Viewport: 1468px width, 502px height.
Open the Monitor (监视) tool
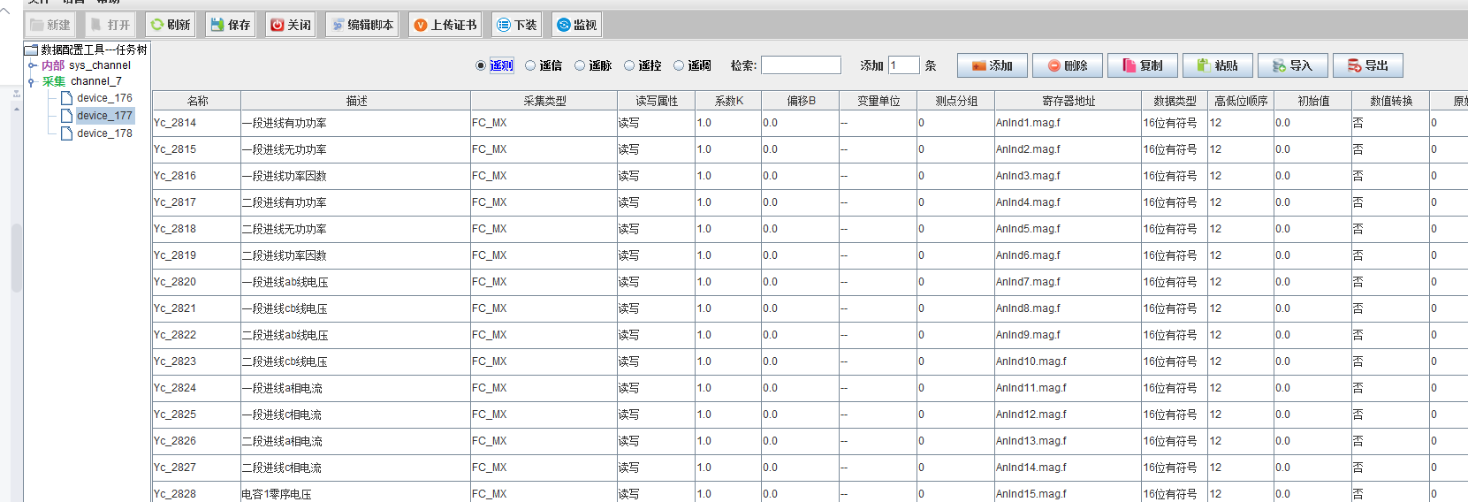[576, 25]
